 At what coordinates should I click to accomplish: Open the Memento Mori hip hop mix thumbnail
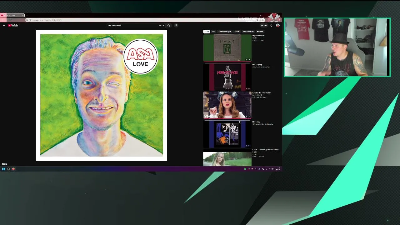coord(227,77)
